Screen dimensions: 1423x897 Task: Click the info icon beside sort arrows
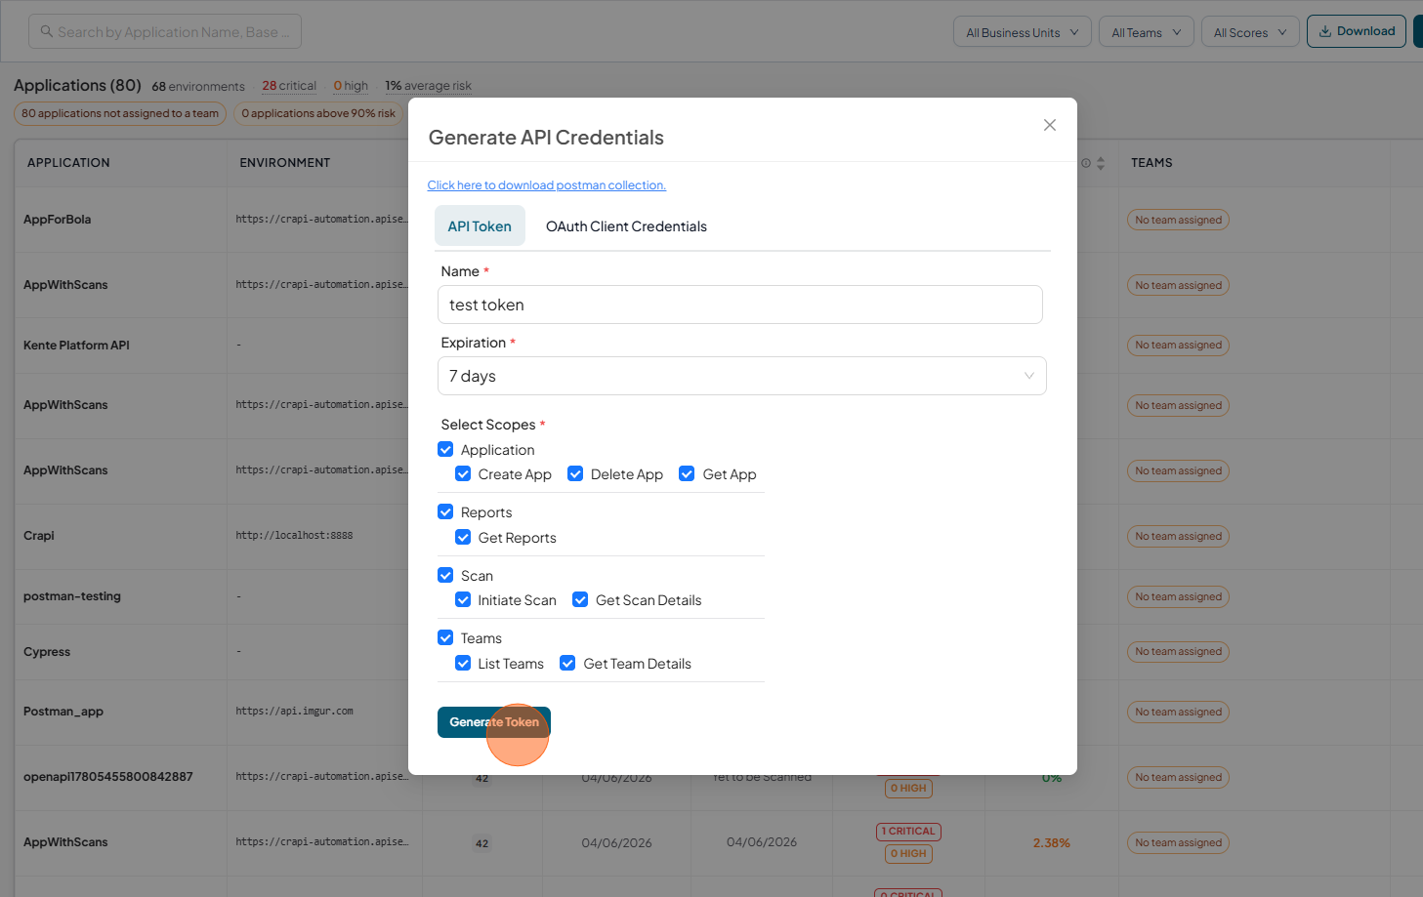[1086, 163]
